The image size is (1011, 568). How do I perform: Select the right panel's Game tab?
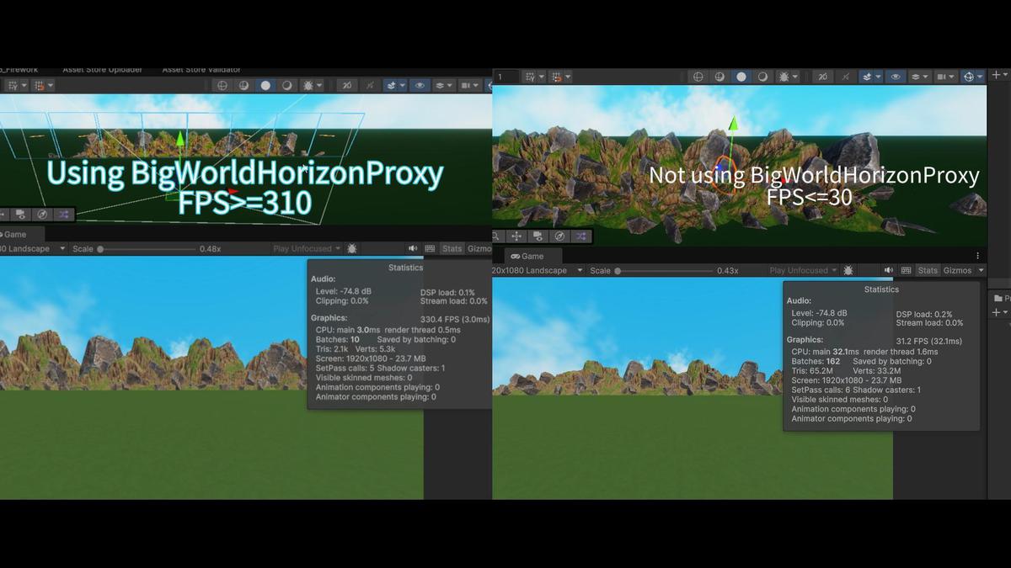pos(535,255)
